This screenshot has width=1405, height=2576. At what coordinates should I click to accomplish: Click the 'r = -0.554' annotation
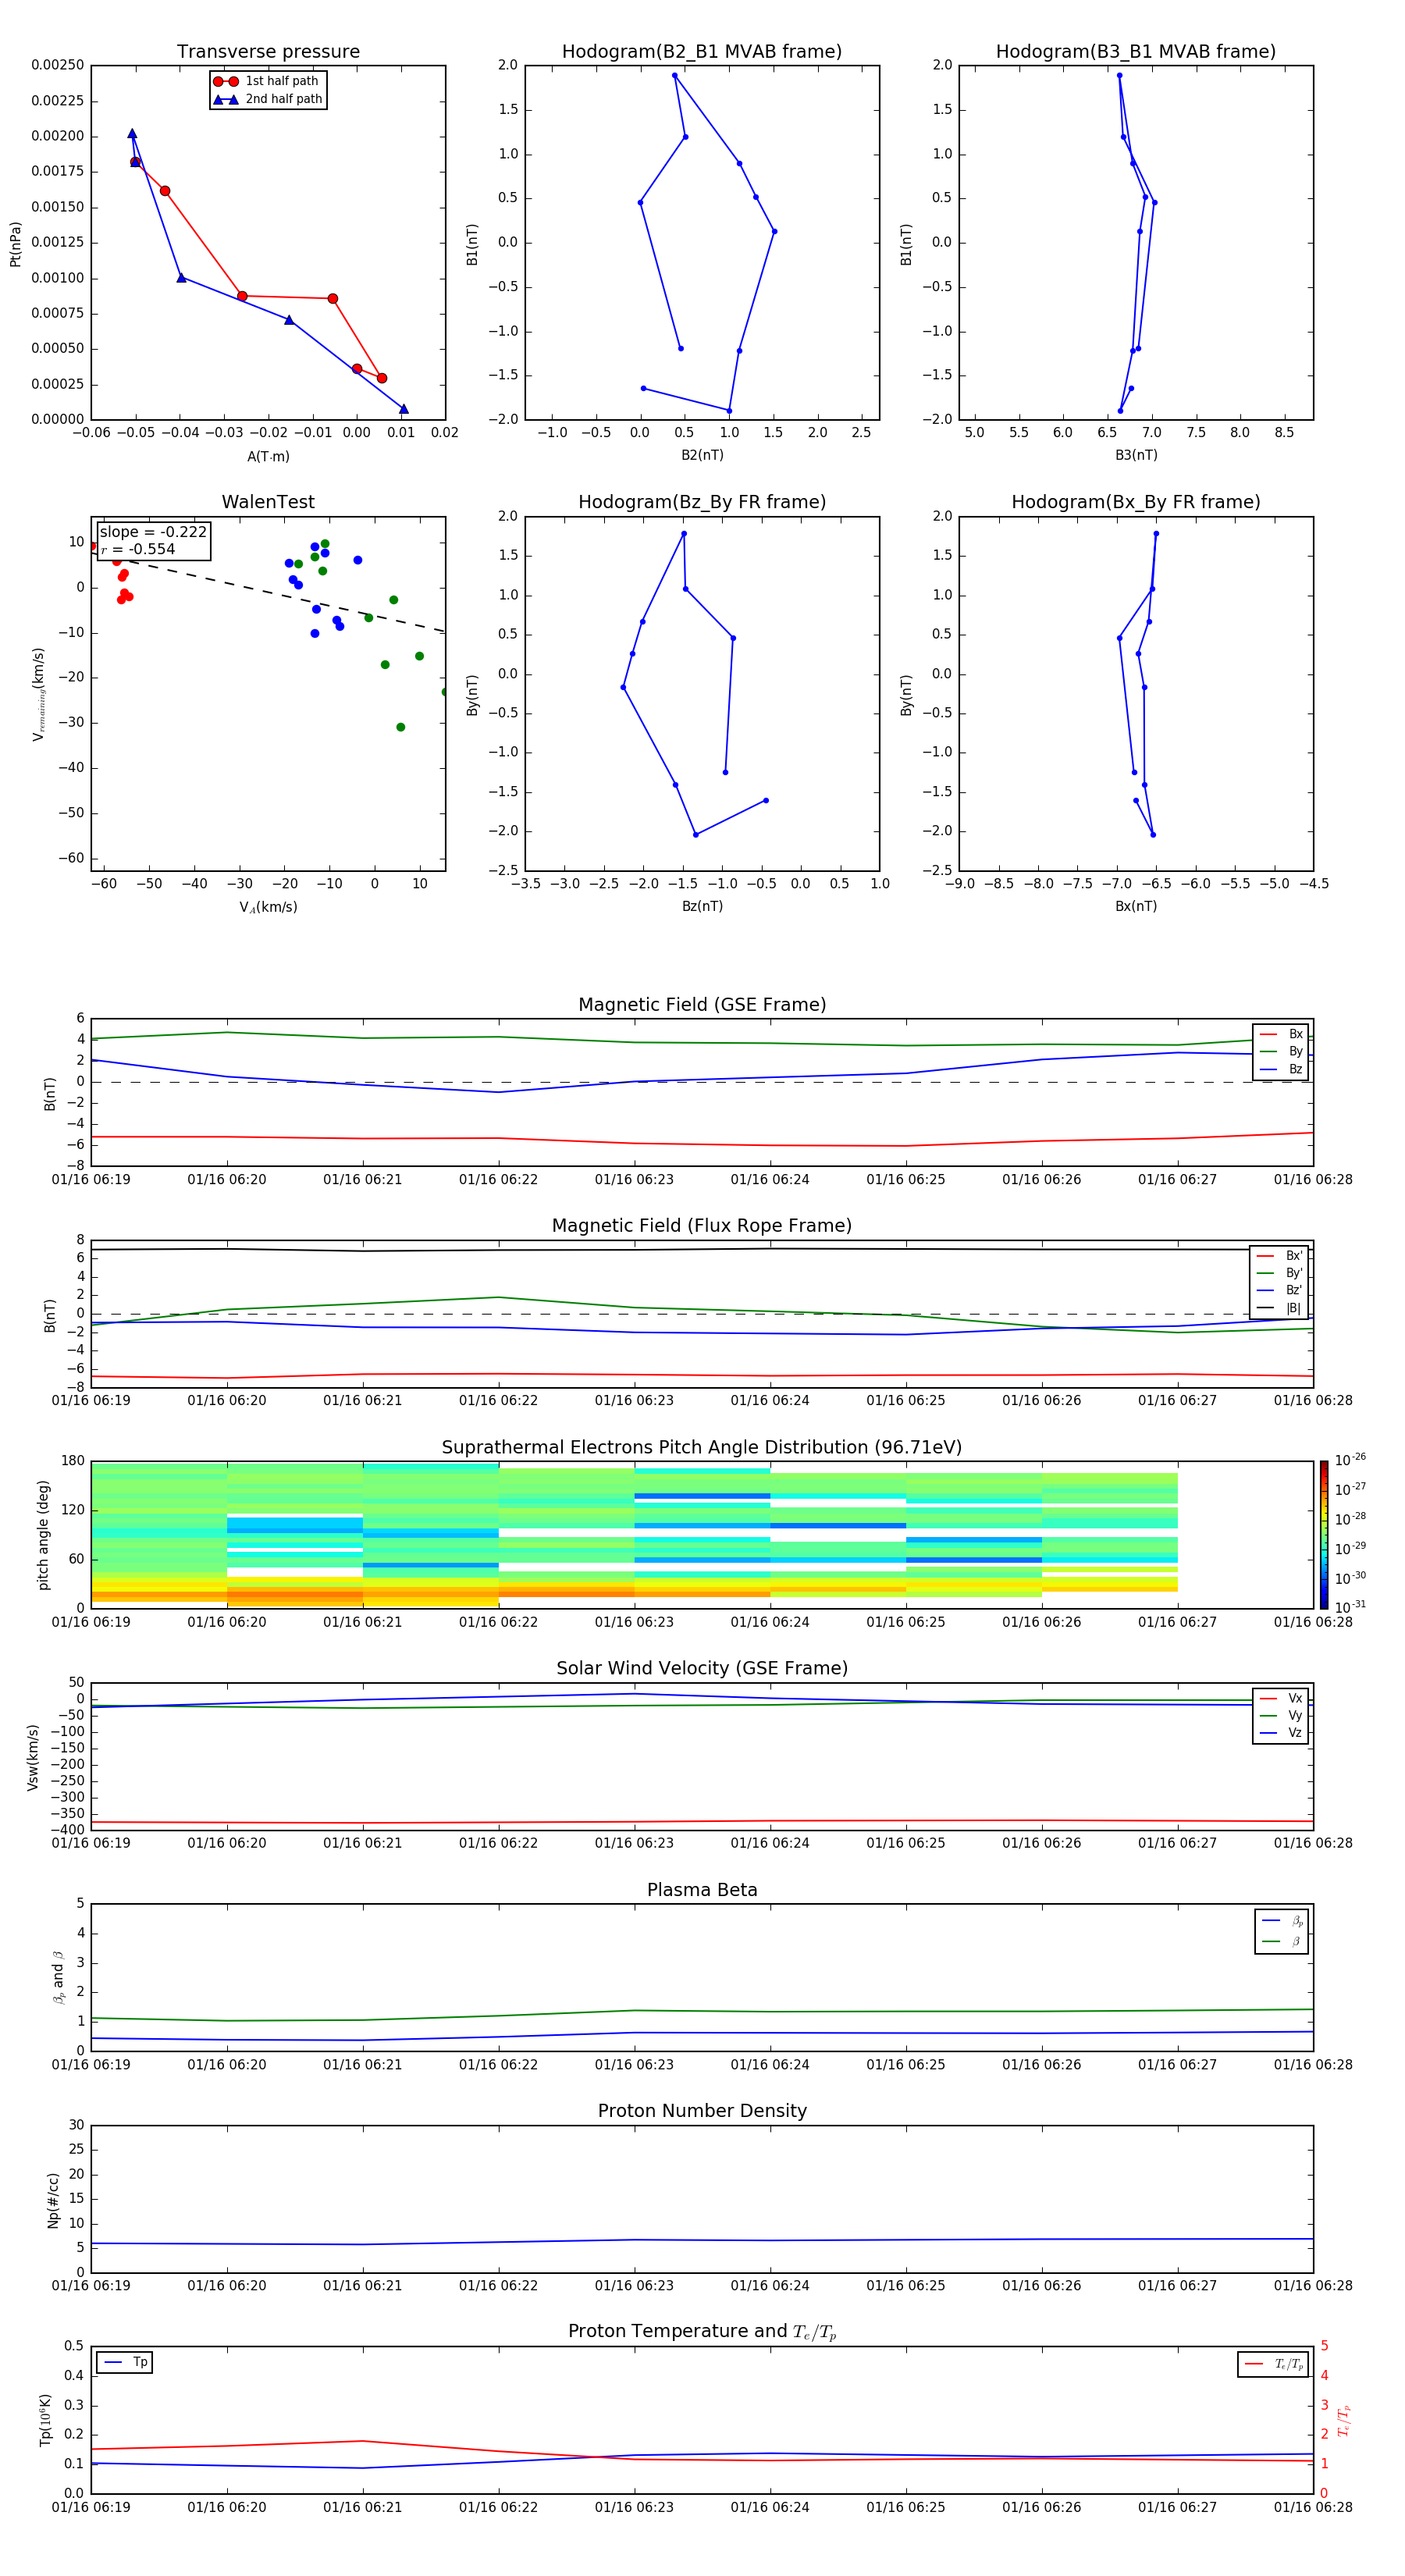pos(138,549)
